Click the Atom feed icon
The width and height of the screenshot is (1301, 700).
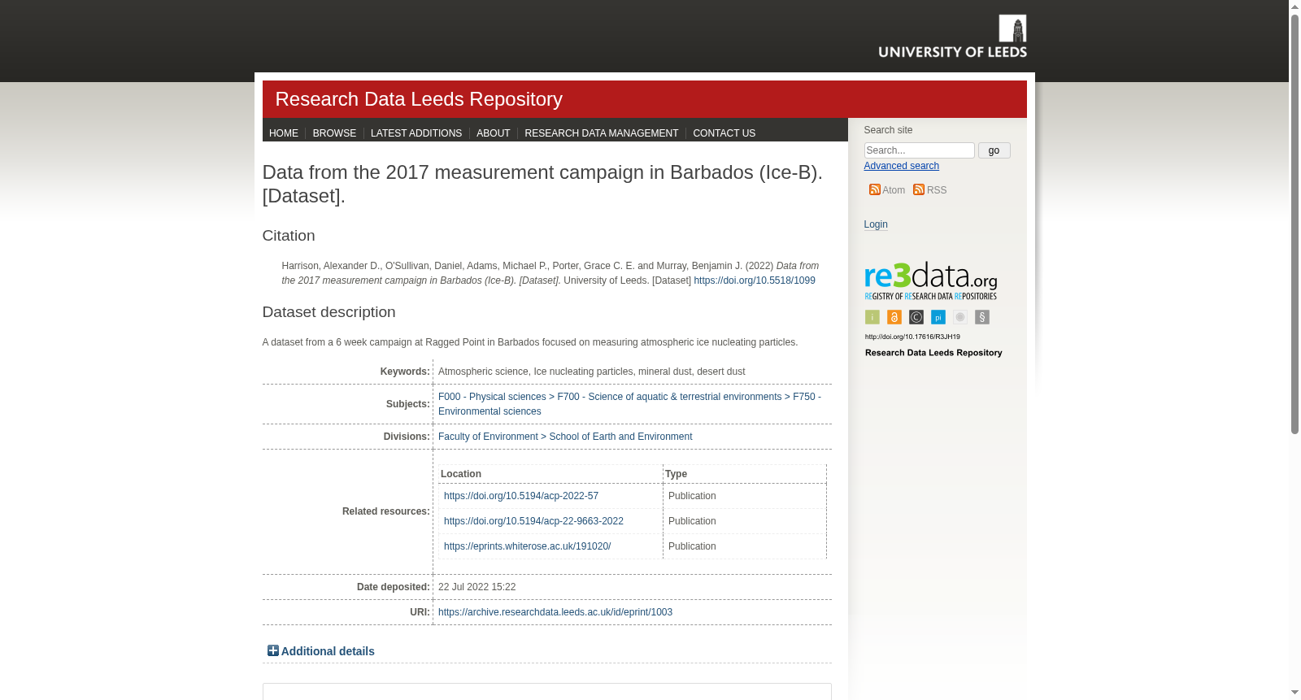(875, 189)
